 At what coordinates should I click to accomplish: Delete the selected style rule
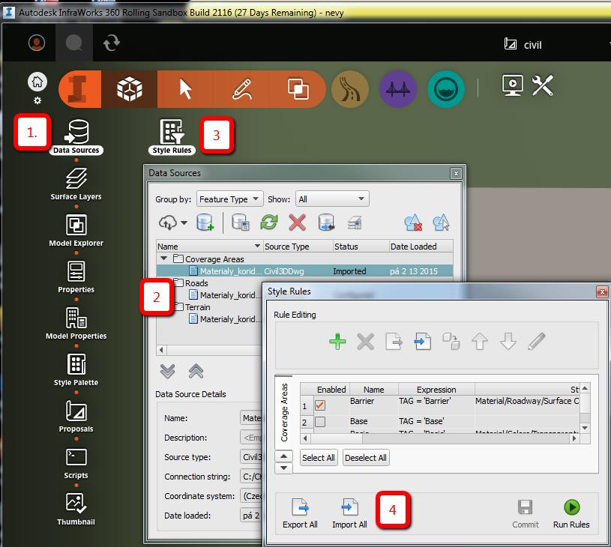pos(366,342)
